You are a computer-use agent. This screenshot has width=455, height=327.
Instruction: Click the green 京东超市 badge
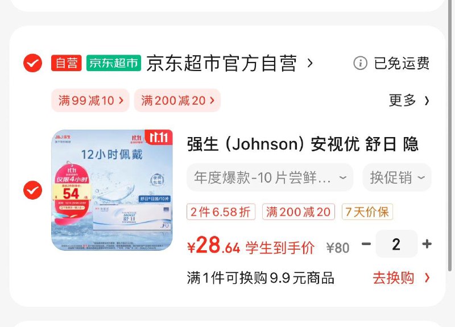tap(114, 63)
